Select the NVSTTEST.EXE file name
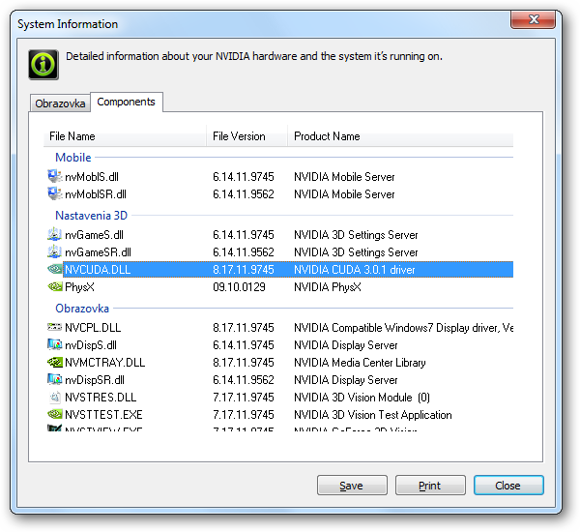The width and height of the screenshot is (580, 532). 103,415
